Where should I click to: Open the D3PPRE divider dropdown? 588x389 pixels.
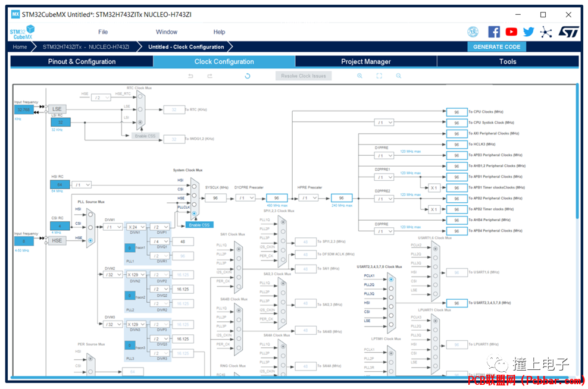click(x=384, y=231)
